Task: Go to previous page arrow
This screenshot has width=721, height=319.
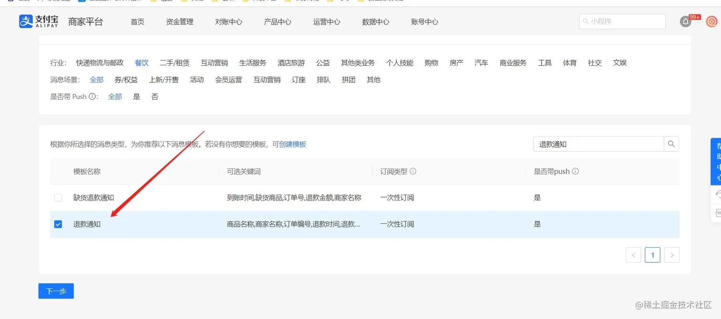Action: [x=633, y=255]
